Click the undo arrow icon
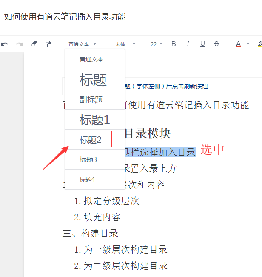 [5, 44]
